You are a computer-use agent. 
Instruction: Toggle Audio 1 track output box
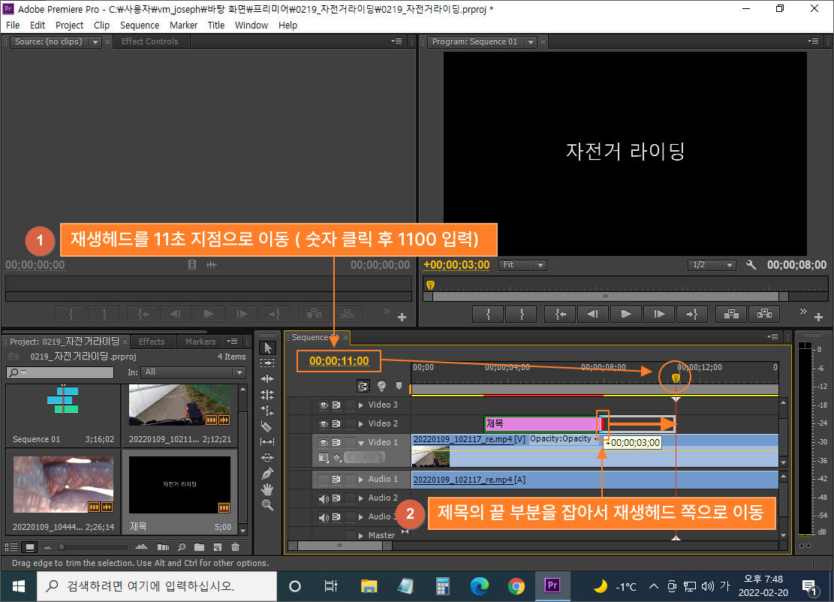[x=323, y=479]
